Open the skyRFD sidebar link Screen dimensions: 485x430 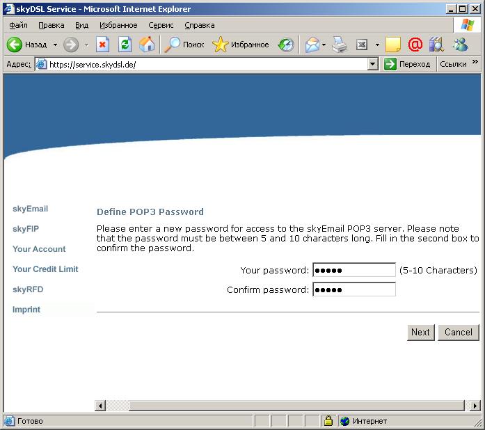point(28,289)
